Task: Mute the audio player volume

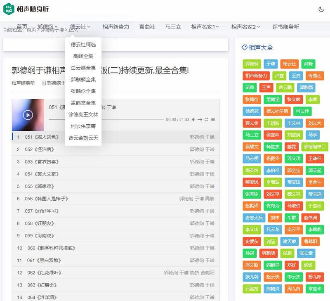Action: [x=193, y=120]
